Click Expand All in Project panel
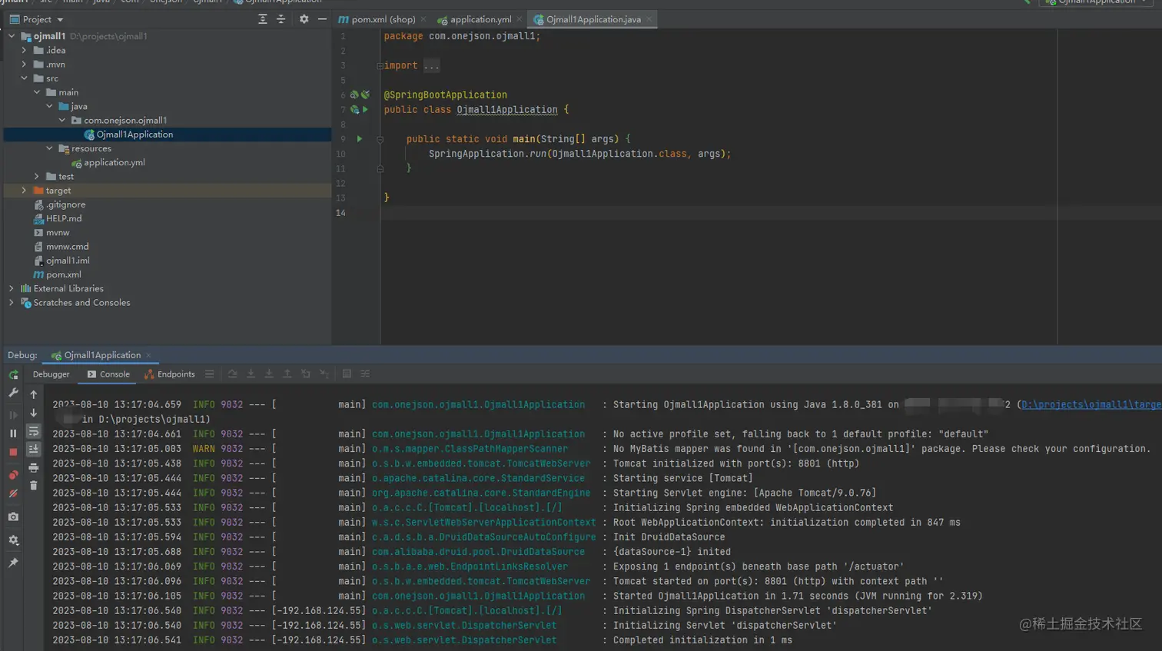 pos(263,19)
